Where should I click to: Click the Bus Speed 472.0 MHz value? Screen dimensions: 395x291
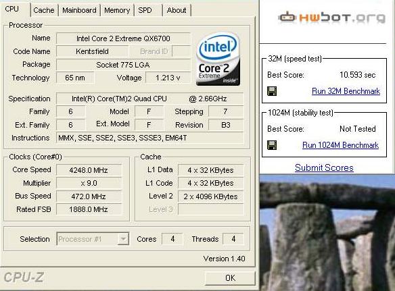[89, 196]
